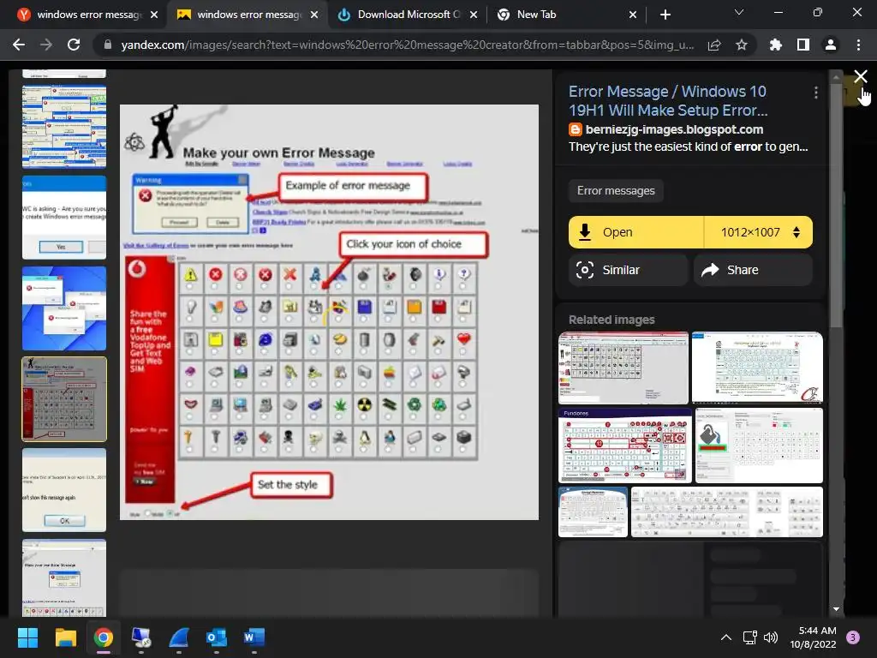Select the bottom 'Make your own Error Message' thumbnail
The height and width of the screenshot is (658, 877).
(64, 578)
